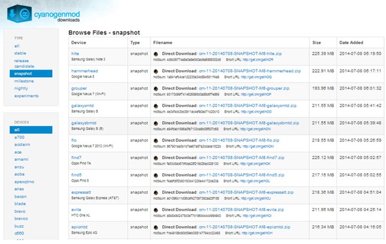Image resolution: width=386 pixels, height=244 pixels.
Task: Click torrent icon in hlte row
Action: pyautogui.click(x=156, y=54)
